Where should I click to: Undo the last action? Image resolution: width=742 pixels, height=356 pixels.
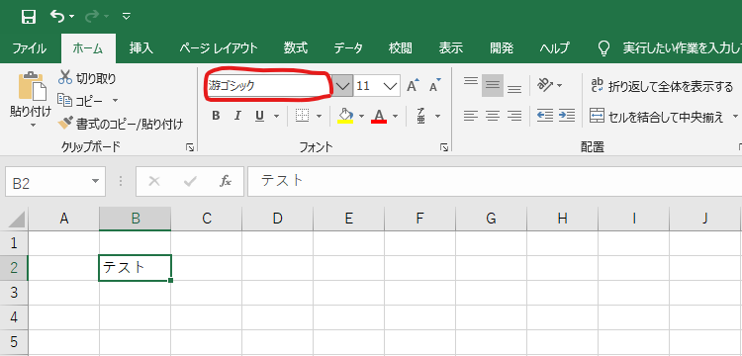point(57,17)
